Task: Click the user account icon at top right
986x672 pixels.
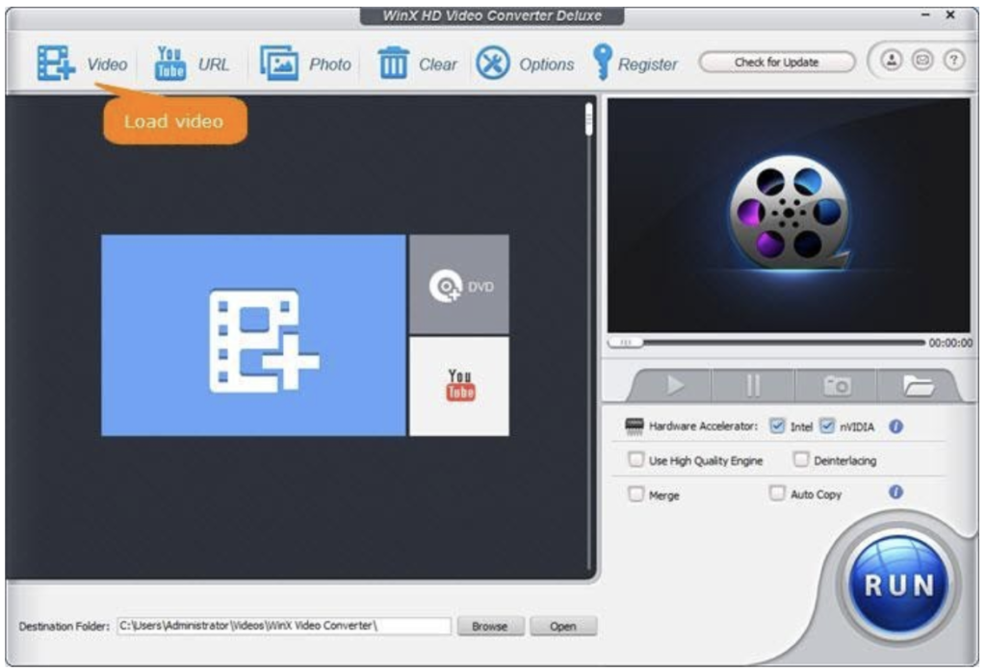Action: pos(891,61)
